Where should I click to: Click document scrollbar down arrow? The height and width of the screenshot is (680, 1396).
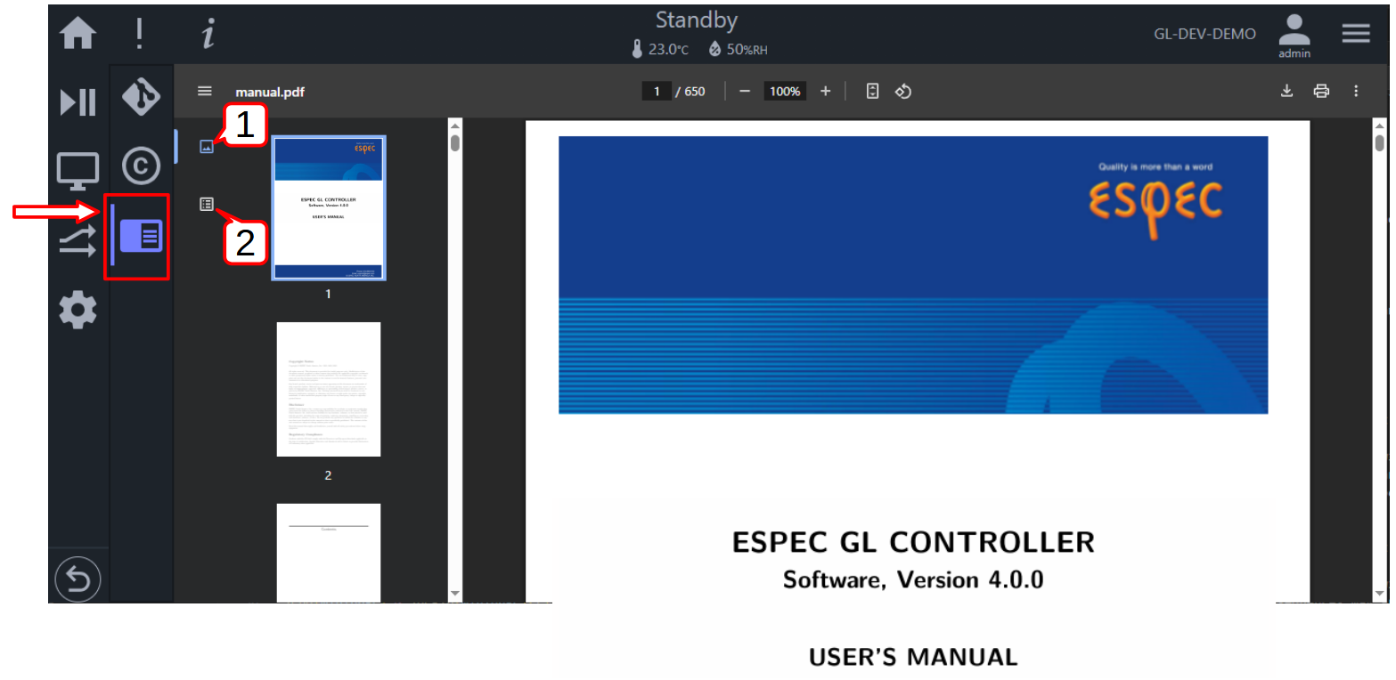tap(1379, 593)
